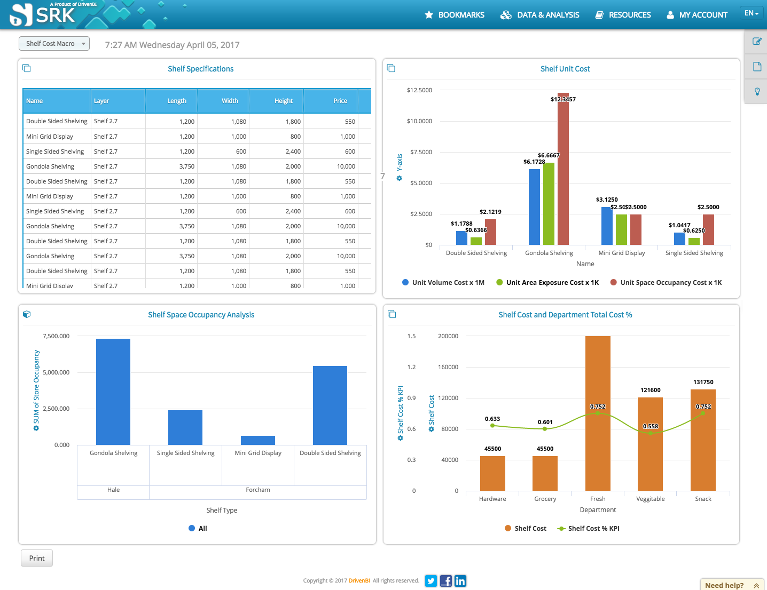Click the gear icon beside Y-axis label
The width and height of the screenshot is (767, 590).
point(399,178)
